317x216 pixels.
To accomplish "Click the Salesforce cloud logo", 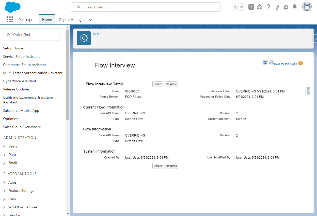I will click(x=12, y=7).
